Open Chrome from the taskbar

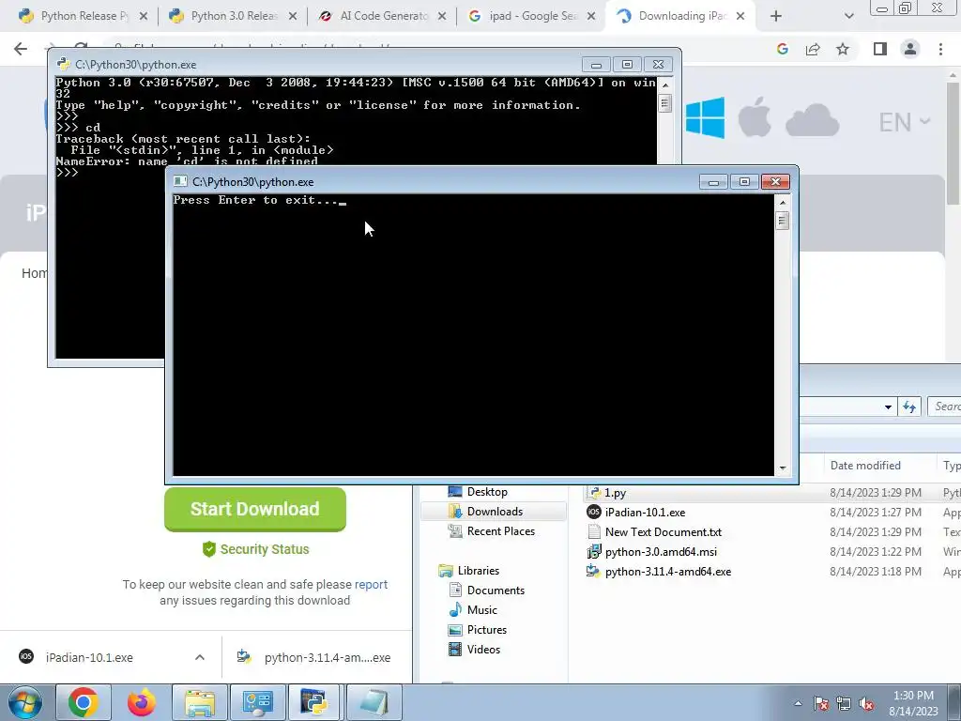coord(84,702)
